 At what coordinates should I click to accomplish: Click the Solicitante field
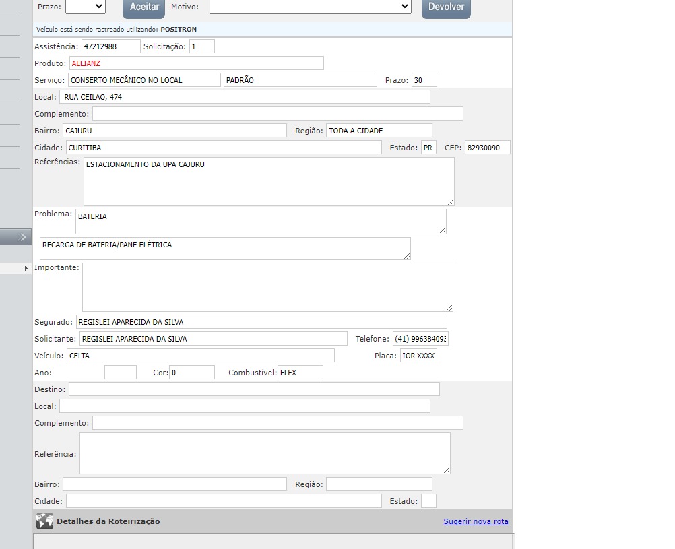coord(214,338)
